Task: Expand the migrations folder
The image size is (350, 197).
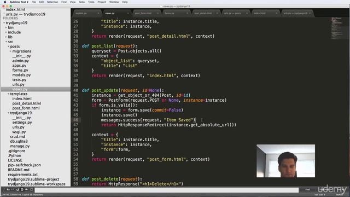Action: (x=10, y=51)
